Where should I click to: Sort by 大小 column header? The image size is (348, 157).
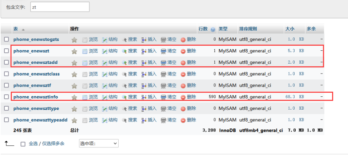coord(290,29)
